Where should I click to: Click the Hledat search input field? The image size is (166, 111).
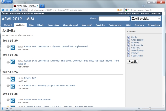(x=114, y=19)
